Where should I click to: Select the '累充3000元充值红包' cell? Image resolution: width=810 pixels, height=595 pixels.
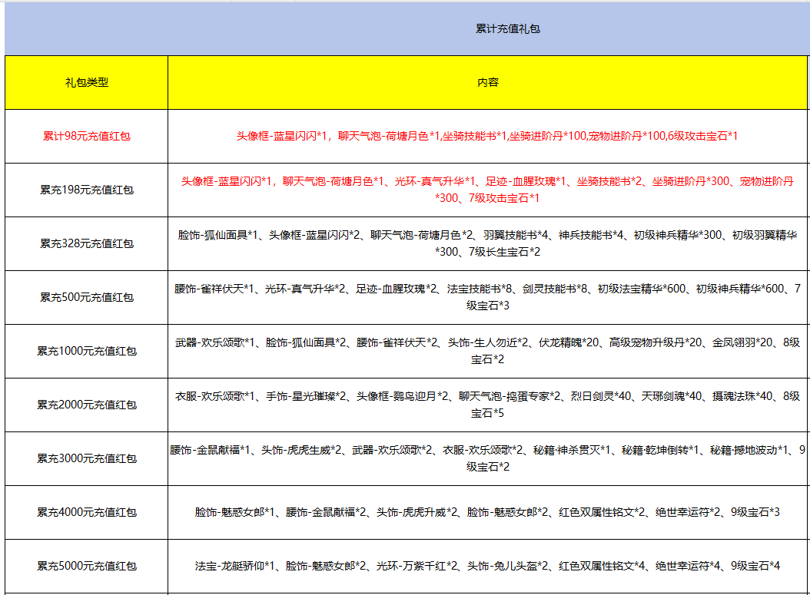pos(87,458)
